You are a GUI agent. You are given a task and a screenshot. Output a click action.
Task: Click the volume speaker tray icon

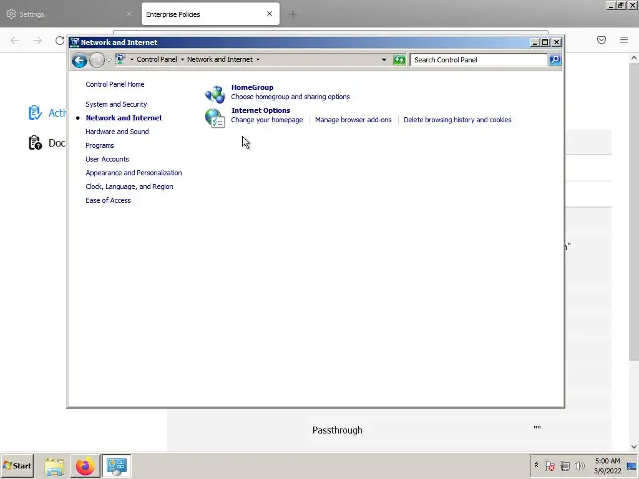pos(579,465)
